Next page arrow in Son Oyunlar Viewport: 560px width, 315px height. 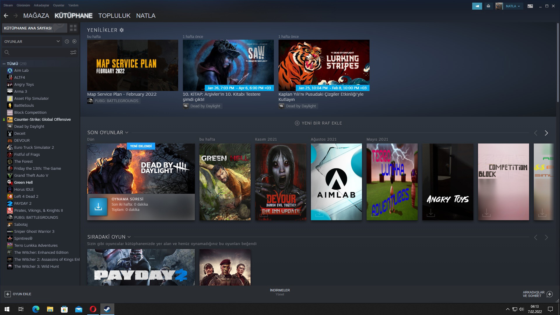[x=546, y=133]
